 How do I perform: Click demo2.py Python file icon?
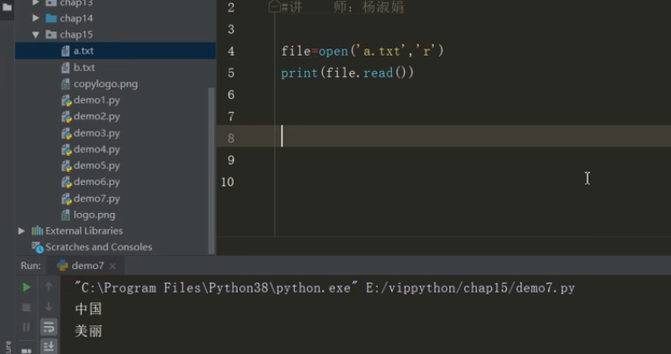tap(66, 117)
